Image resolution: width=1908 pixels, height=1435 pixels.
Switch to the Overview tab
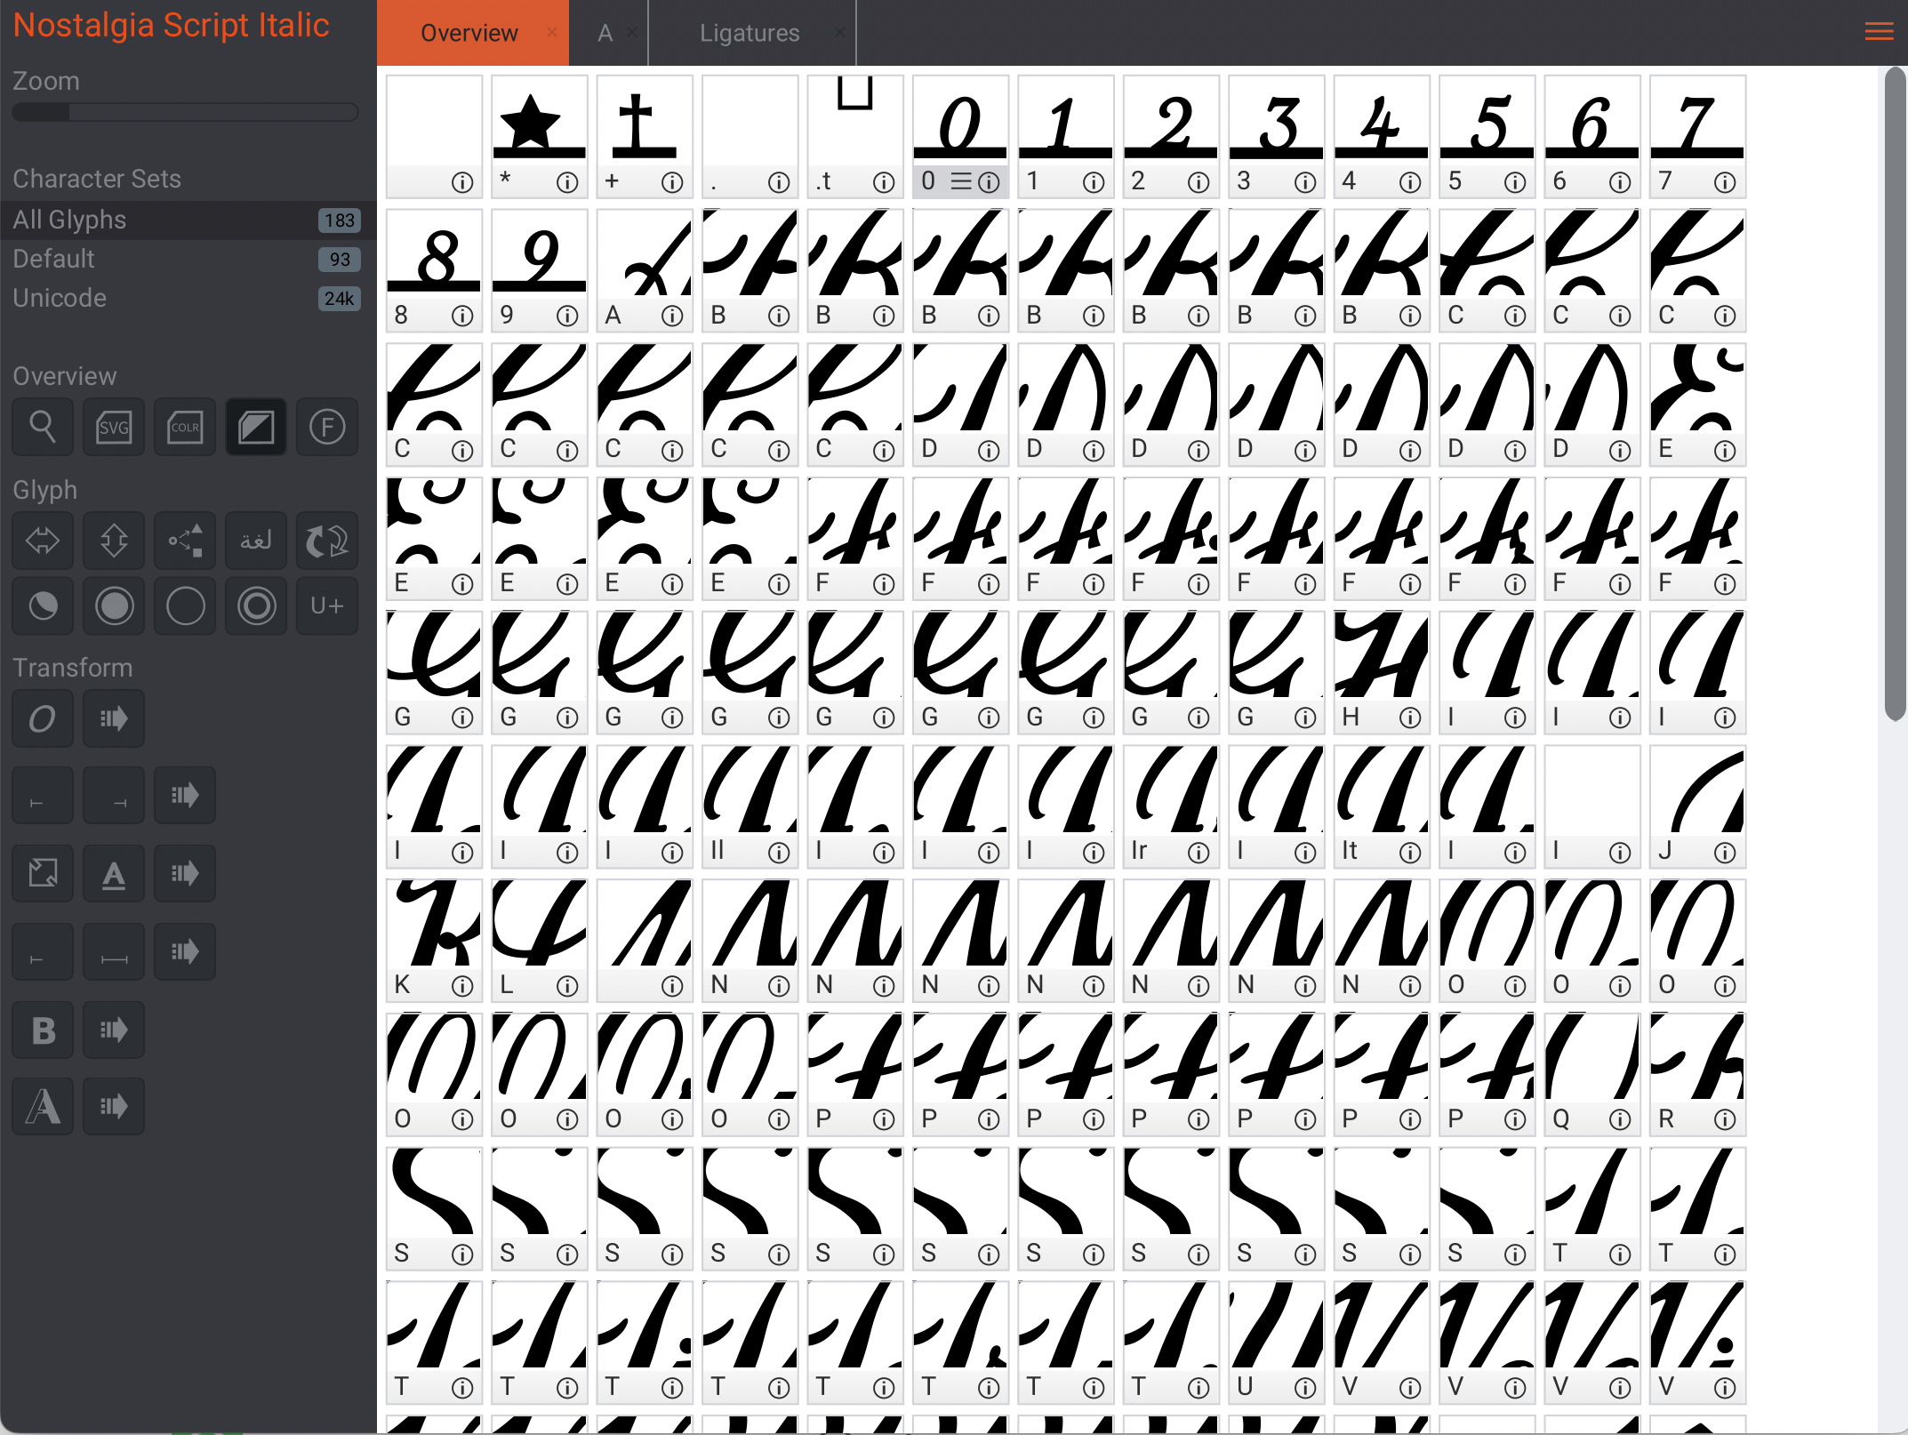[x=469, y=33]
